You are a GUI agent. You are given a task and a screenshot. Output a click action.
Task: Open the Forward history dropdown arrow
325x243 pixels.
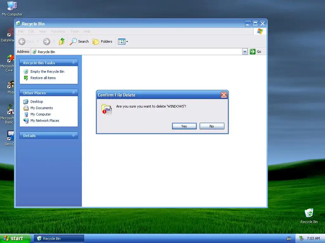point(54,41)
